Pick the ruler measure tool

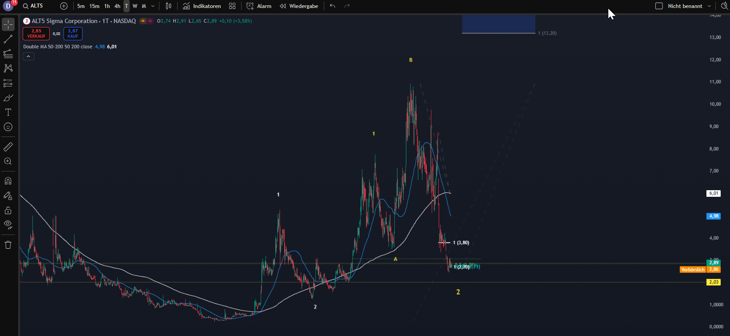click(8, 147)
